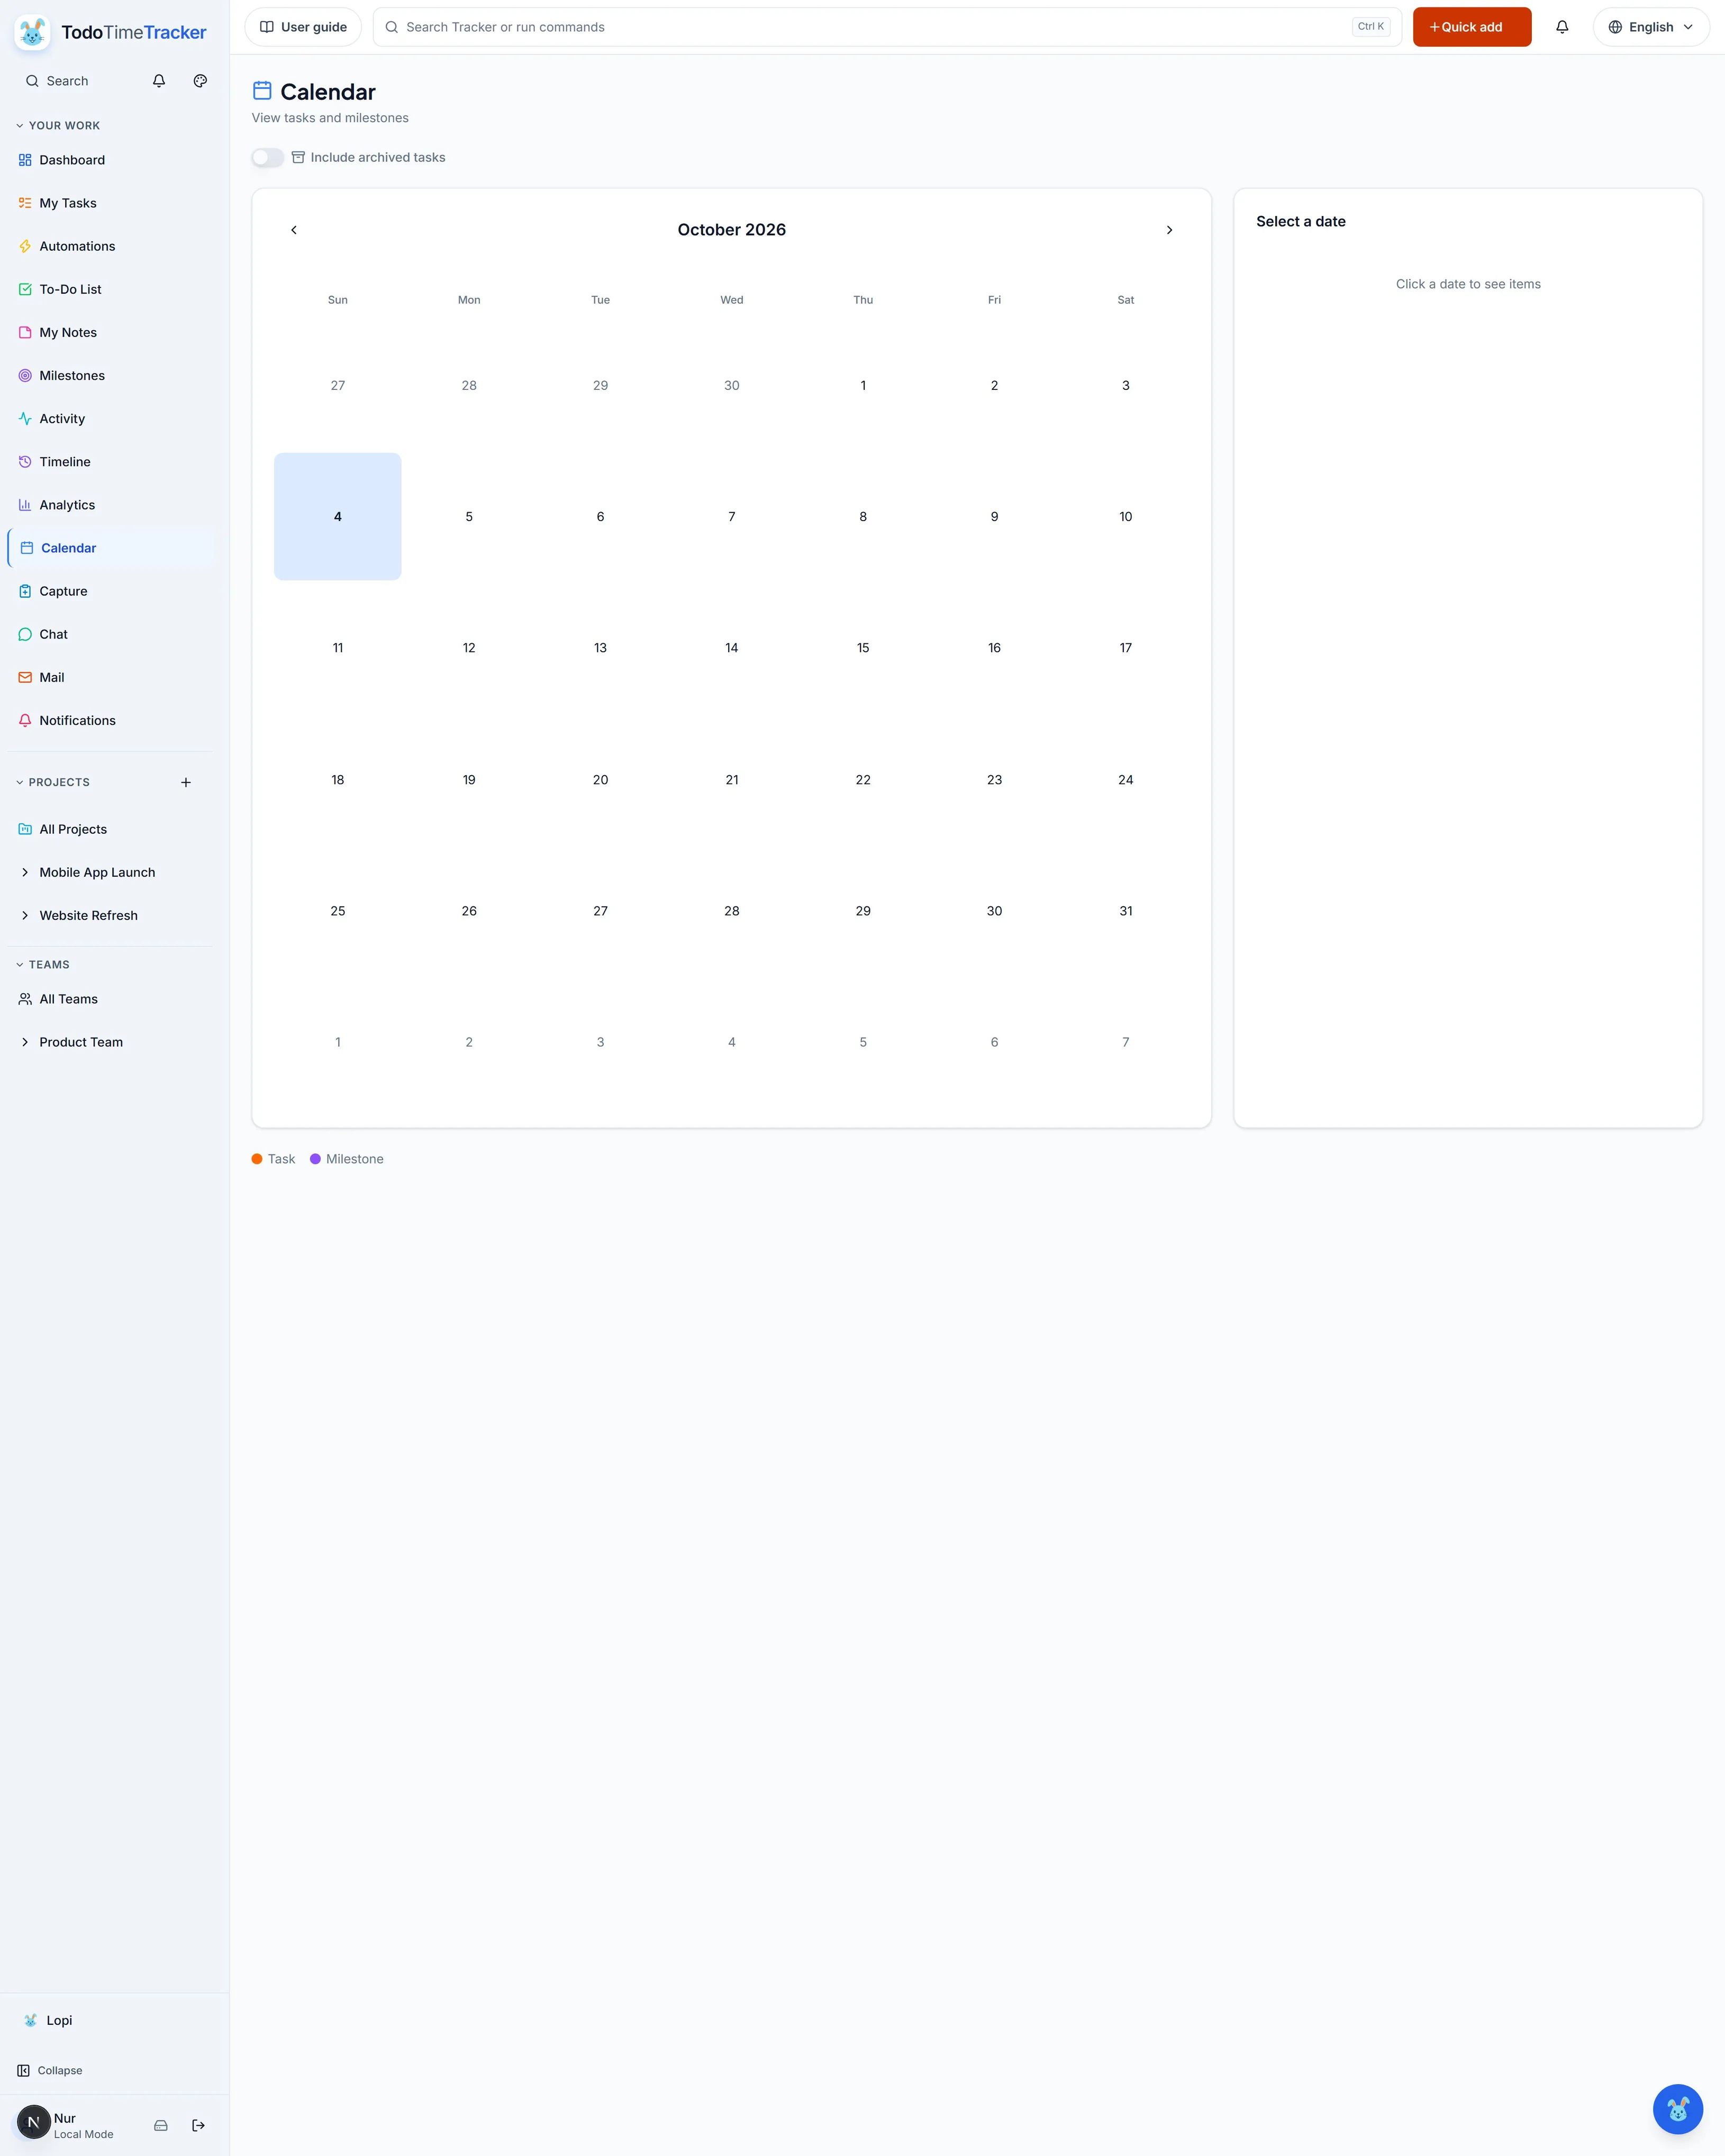This screenshot has width=1725, height=2156.
Task: Go to next month arrow
Action: (x=1169, y=230)
